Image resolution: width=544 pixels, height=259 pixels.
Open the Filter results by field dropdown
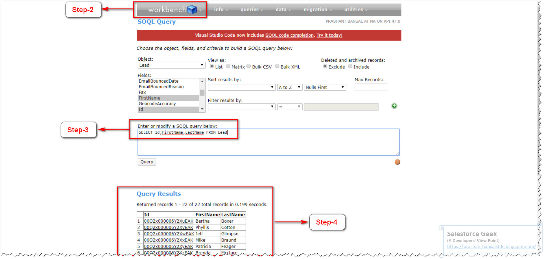point(242,107)
